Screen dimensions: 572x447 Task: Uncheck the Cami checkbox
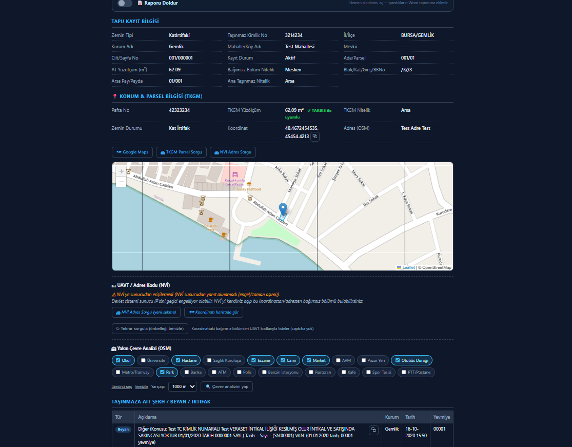[283, 360]
